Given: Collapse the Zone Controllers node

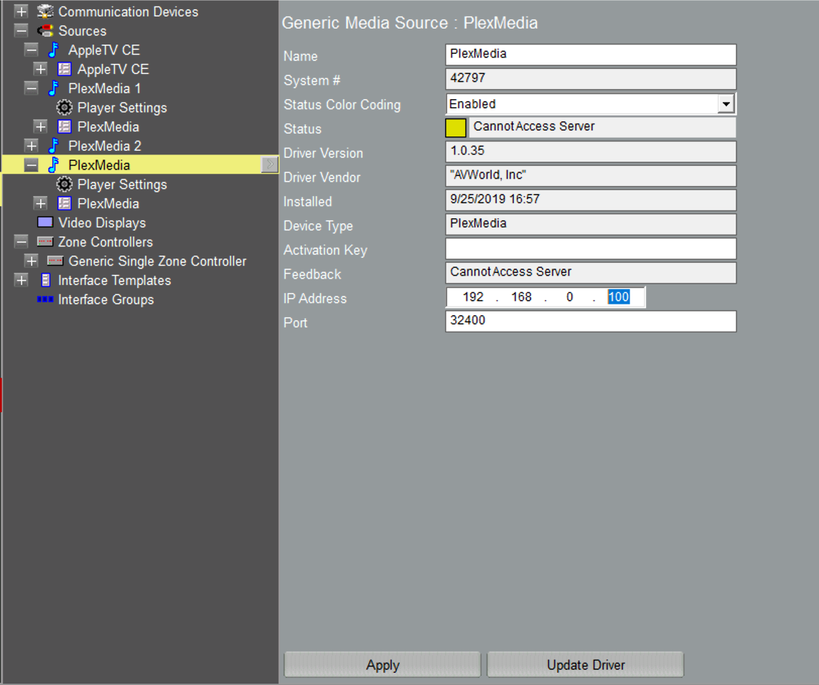Looking at the screenshot, I should (22, 242).
